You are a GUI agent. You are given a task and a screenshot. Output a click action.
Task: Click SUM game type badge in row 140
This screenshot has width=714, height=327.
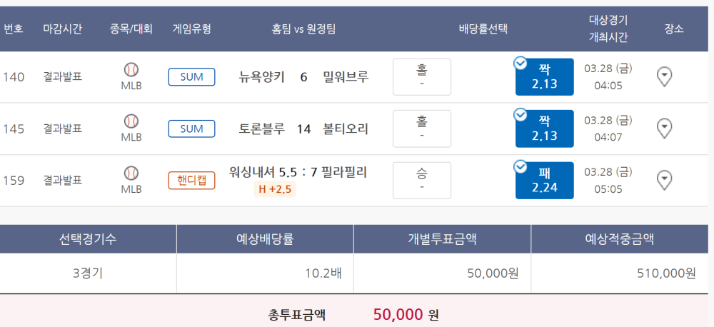[x=191, y=77]
